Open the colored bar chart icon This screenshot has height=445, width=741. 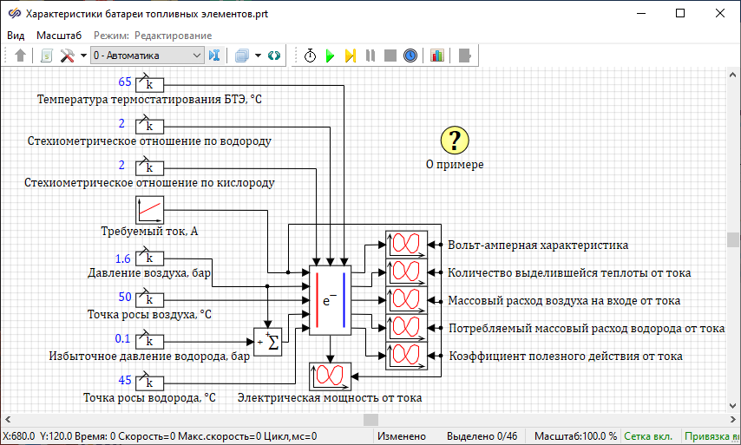(x=436, y=56)
